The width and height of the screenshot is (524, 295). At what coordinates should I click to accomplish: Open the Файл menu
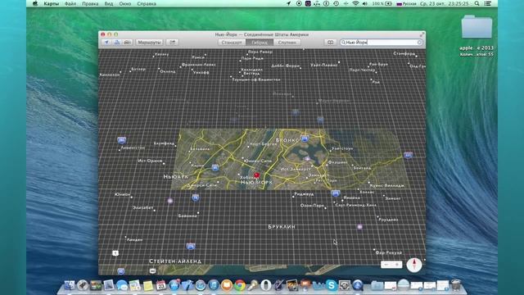coord(70,3)
